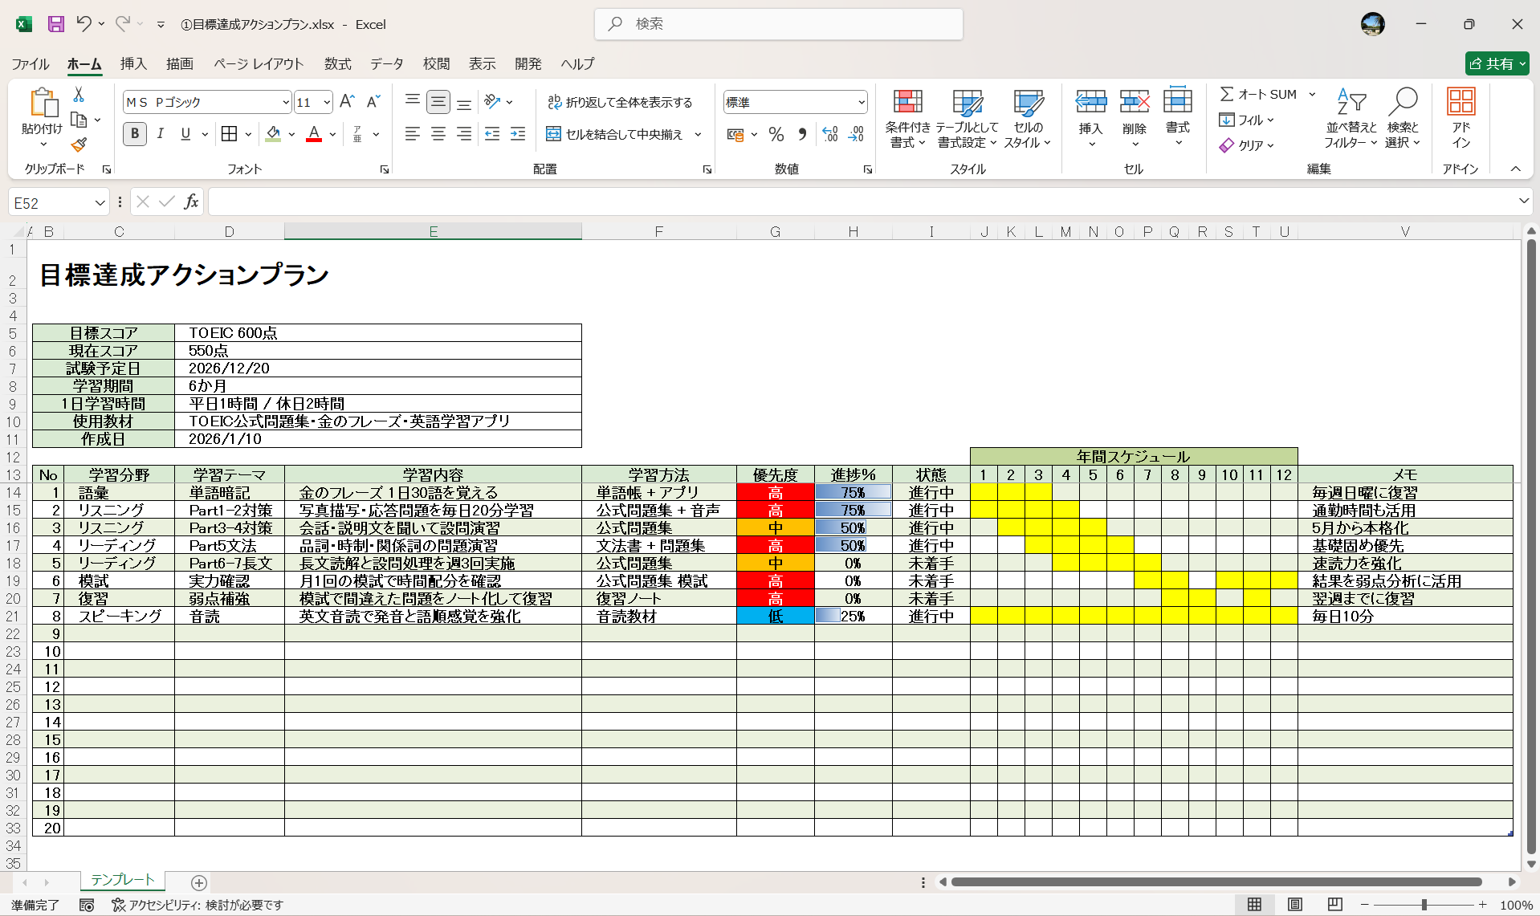Switch to the 数式 ribbon tab
This screenshot has width=1540, height=916.
click(x=337, y=64)
